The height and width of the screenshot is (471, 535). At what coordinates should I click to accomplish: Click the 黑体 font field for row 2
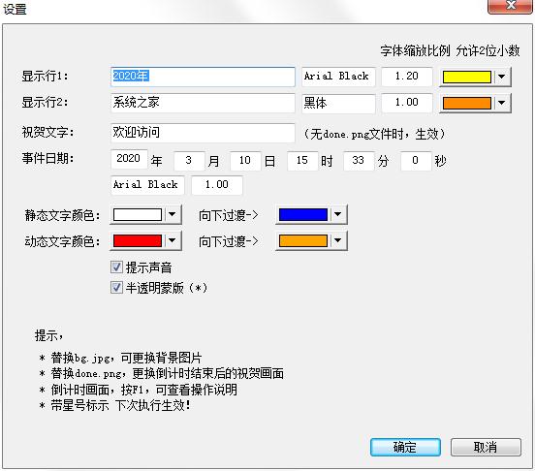click(x=338, y=103)
